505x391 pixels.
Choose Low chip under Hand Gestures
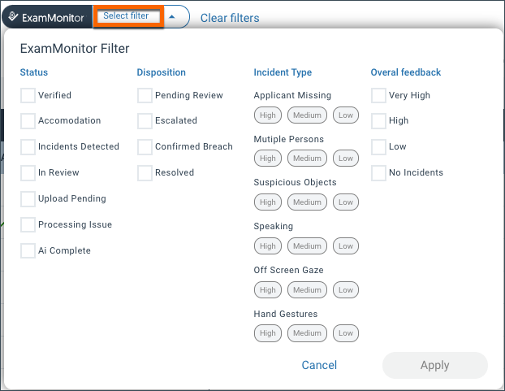(x=346, y=333)
